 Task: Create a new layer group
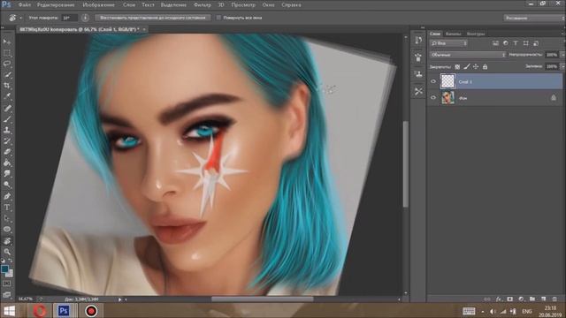[x=532, y=299]
